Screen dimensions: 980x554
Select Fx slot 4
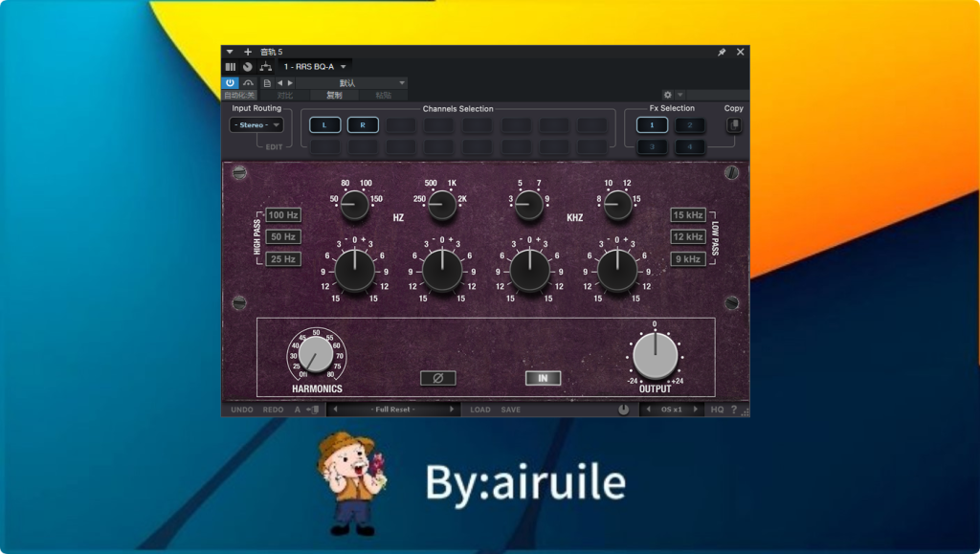pos(690,146)
